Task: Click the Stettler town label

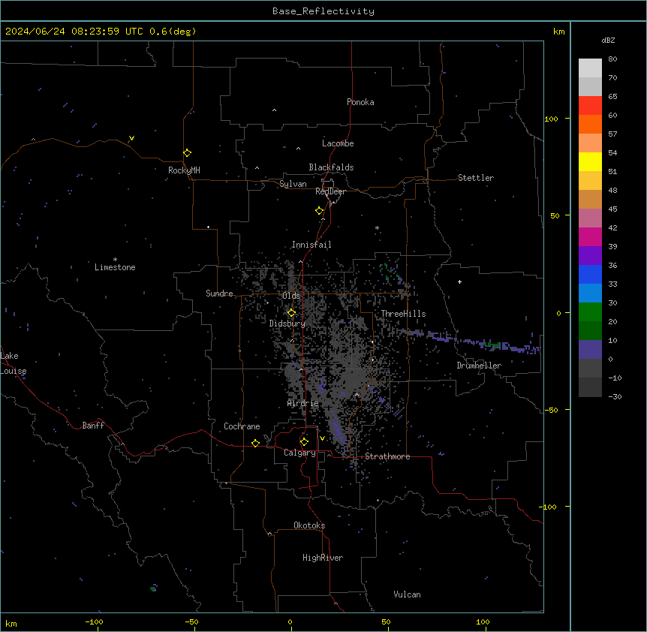Action: tap(476, 178)
